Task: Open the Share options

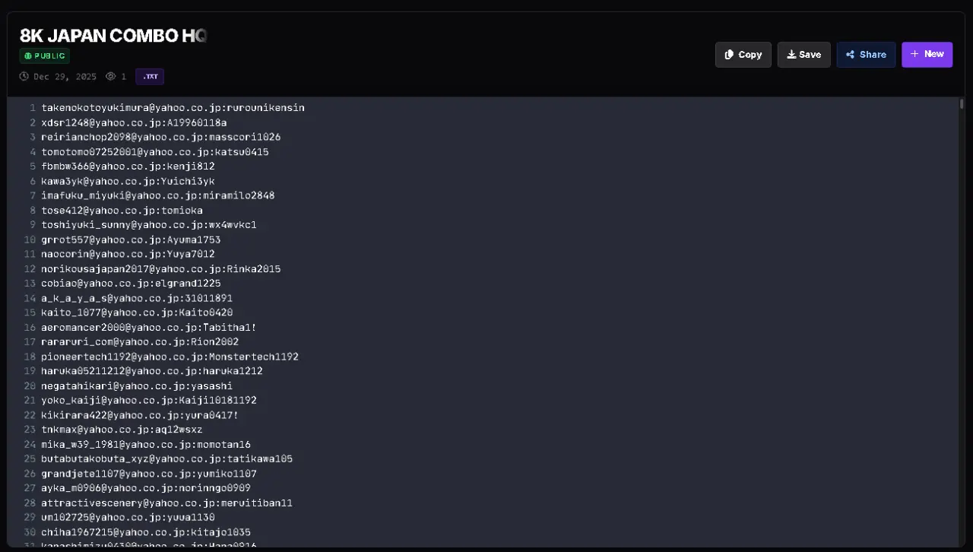Action: (x=866, y=55)
